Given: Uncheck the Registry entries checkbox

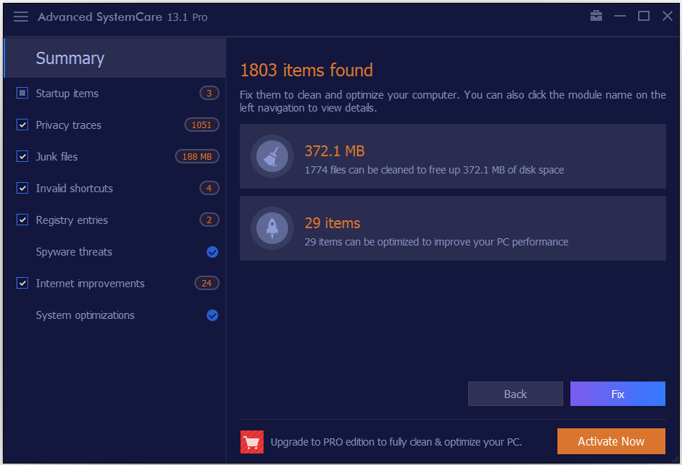Looking at the screenshot, I should tap(22, 220).
